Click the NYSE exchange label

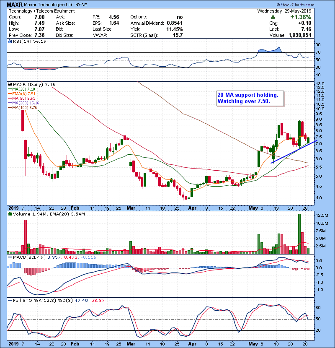[81, 5]
